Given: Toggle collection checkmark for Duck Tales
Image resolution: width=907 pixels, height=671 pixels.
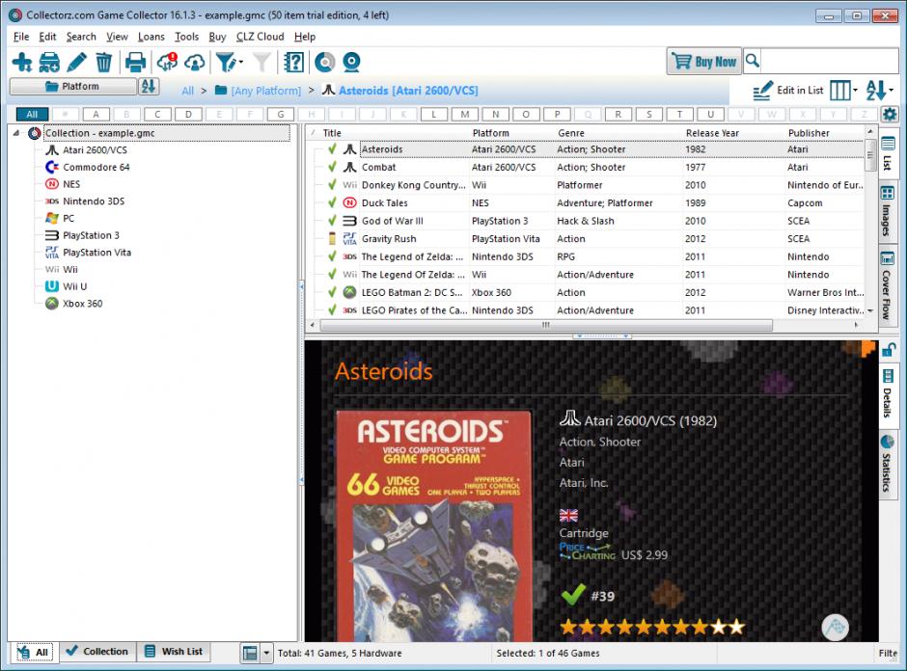Looking at the screenshot, I should (x=332, y=202).
